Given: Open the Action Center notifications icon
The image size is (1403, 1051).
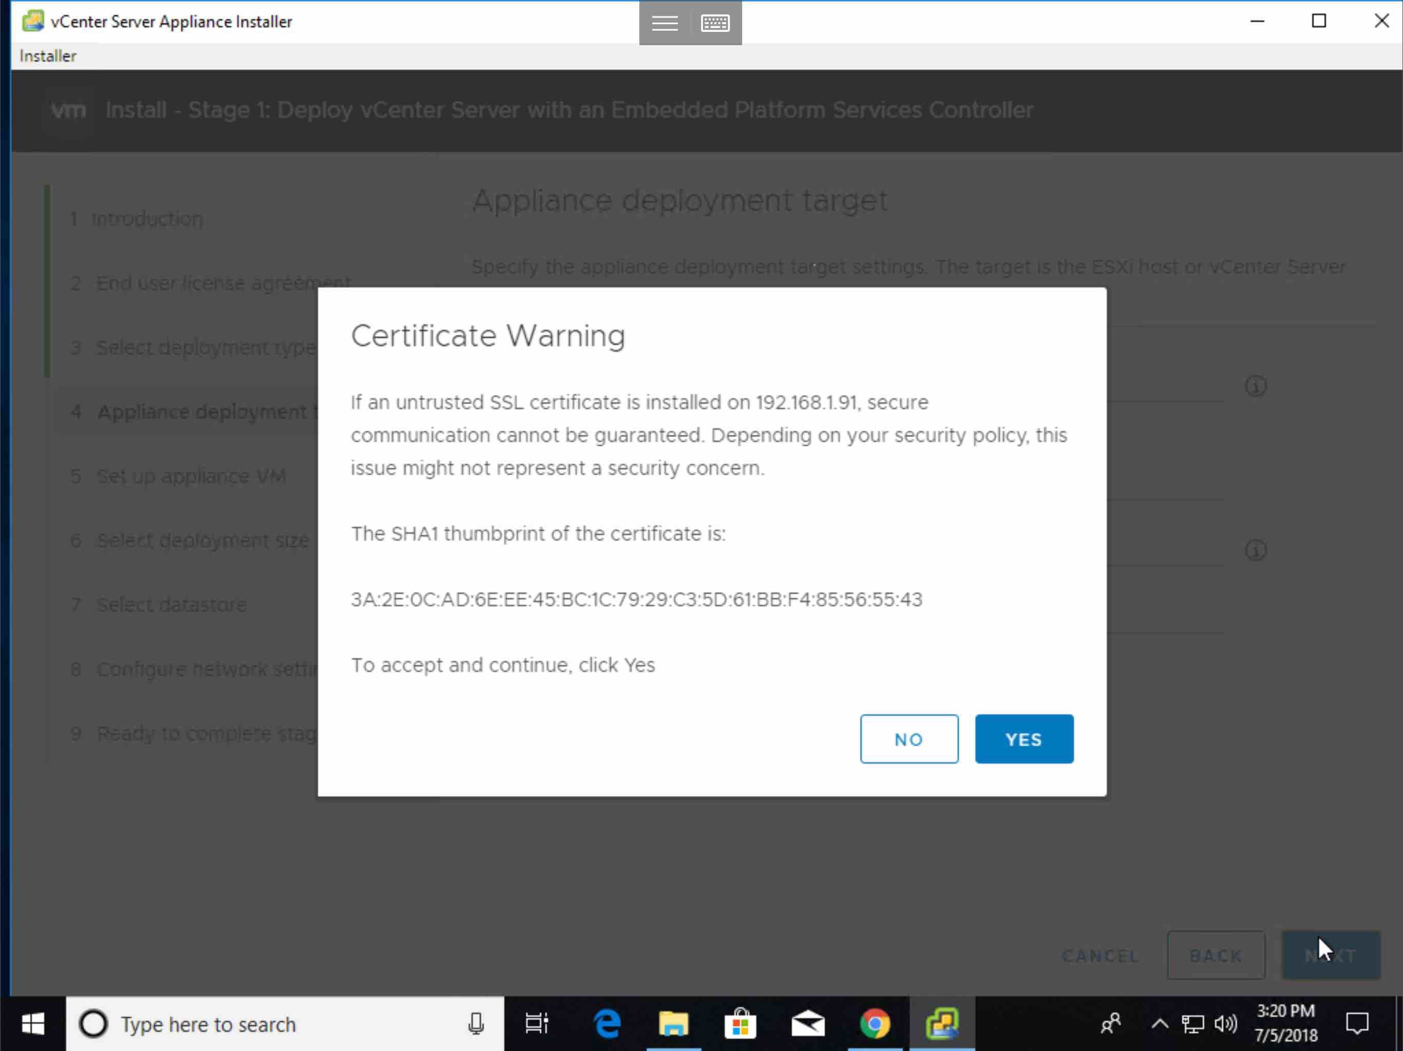Looking at the screenshot, I should [x=1357, y=1024].
